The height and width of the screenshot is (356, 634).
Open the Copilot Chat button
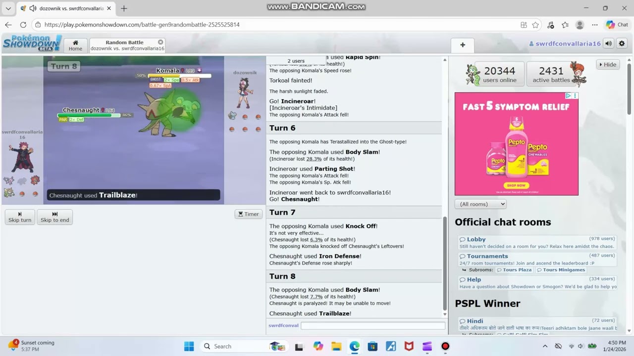coord(617,25)
